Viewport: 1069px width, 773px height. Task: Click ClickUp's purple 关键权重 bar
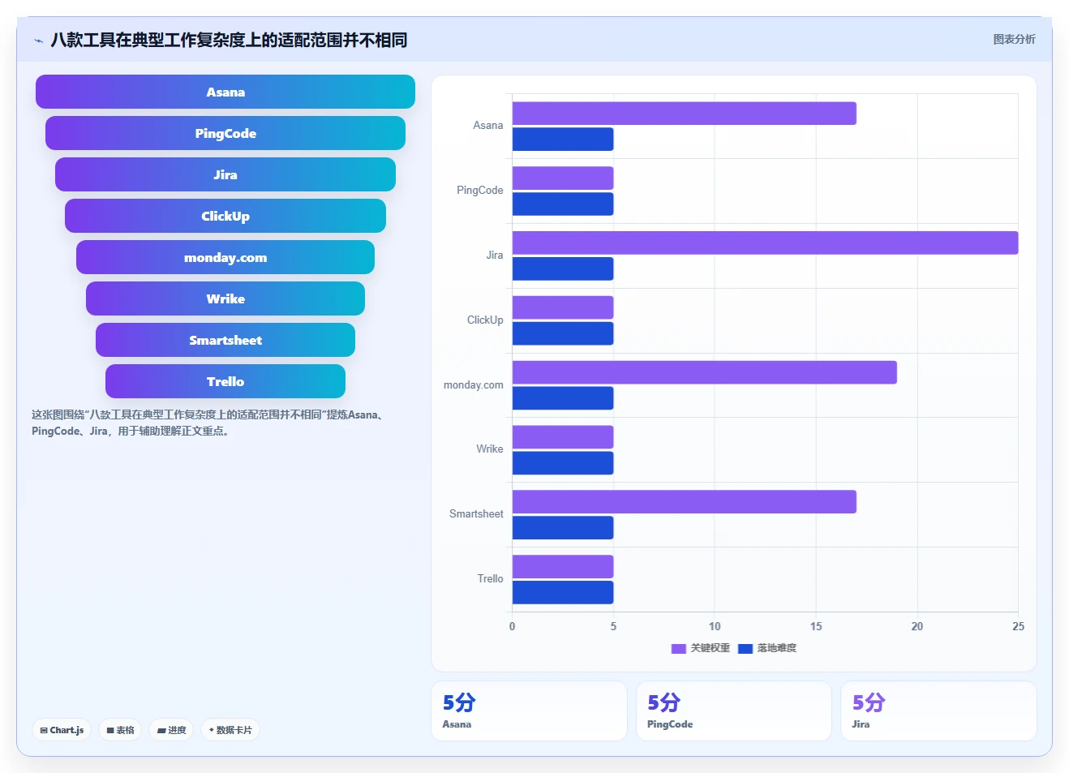pos(563,307)
